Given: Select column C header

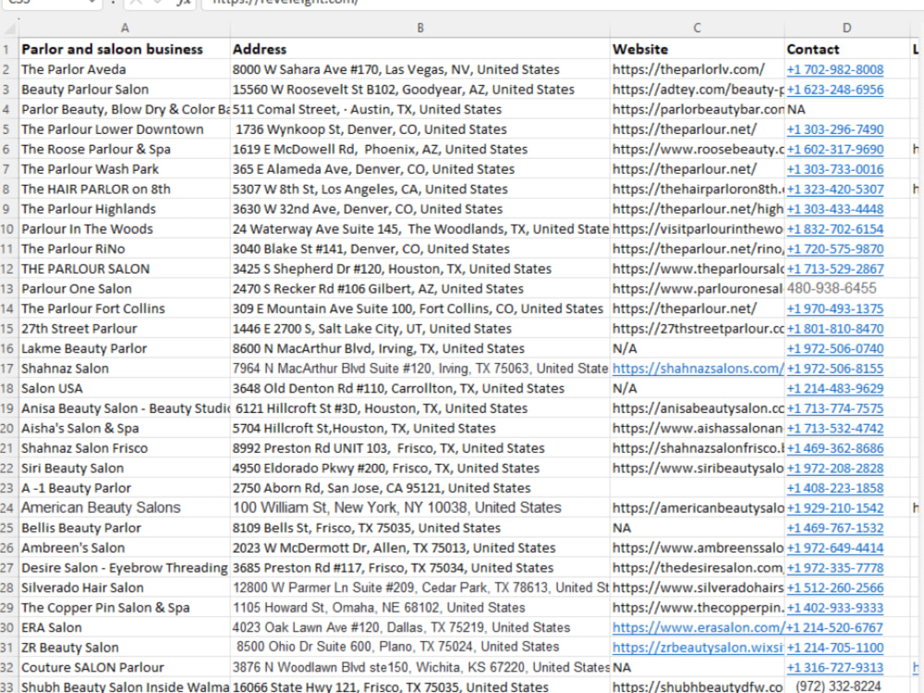Looking at the screenshot, I should coord(697,28).
